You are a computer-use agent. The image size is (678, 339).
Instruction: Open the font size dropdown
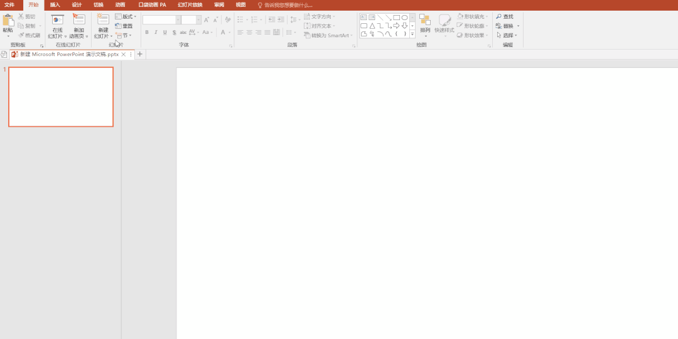tap(198, 20)
